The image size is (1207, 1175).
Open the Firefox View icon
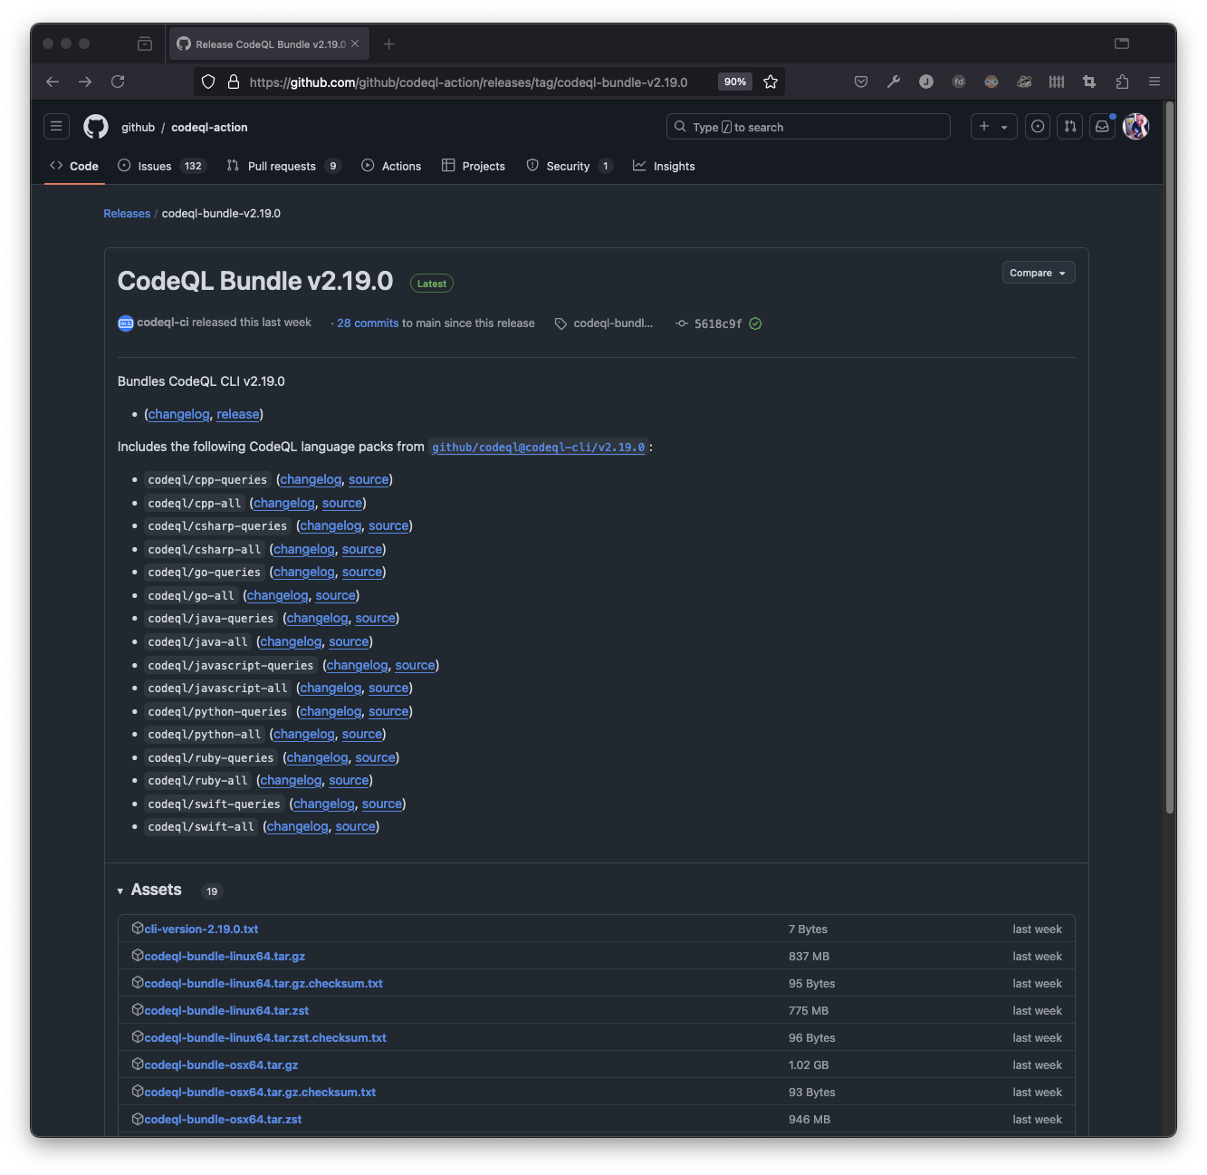(145, 43)
